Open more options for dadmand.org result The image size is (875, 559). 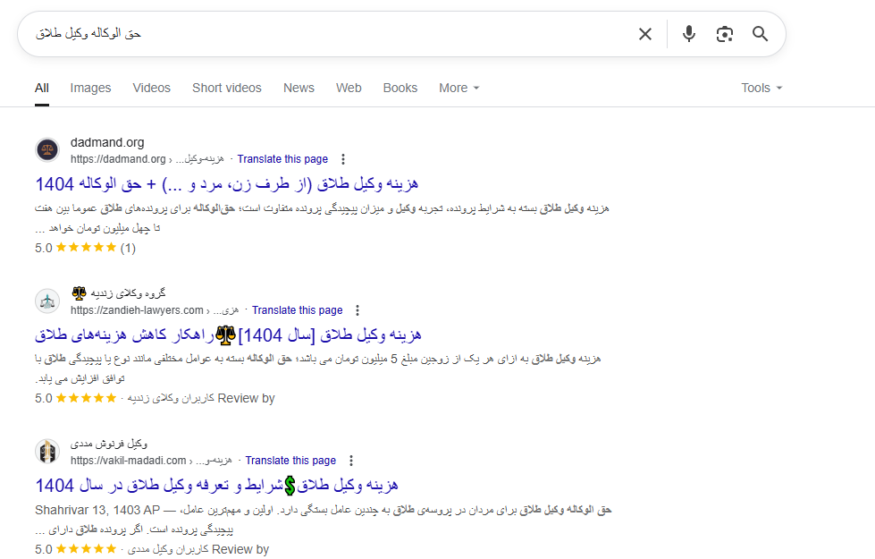343,159
